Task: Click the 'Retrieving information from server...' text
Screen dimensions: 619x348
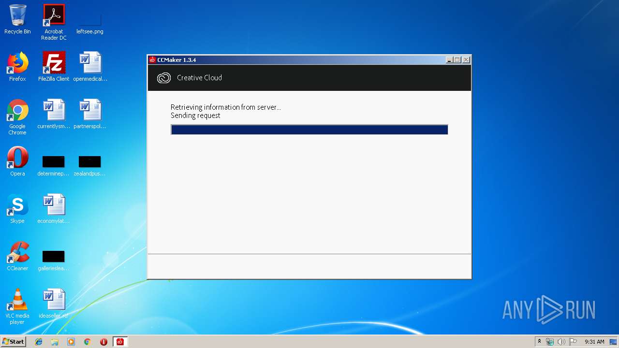Action: click(225, 107)
